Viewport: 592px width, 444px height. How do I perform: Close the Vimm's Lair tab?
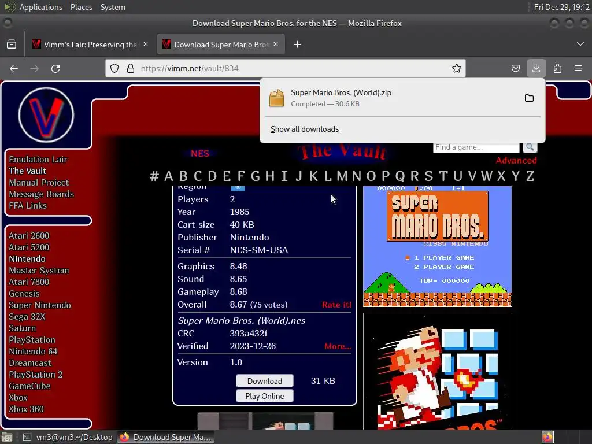click(146, 44)
